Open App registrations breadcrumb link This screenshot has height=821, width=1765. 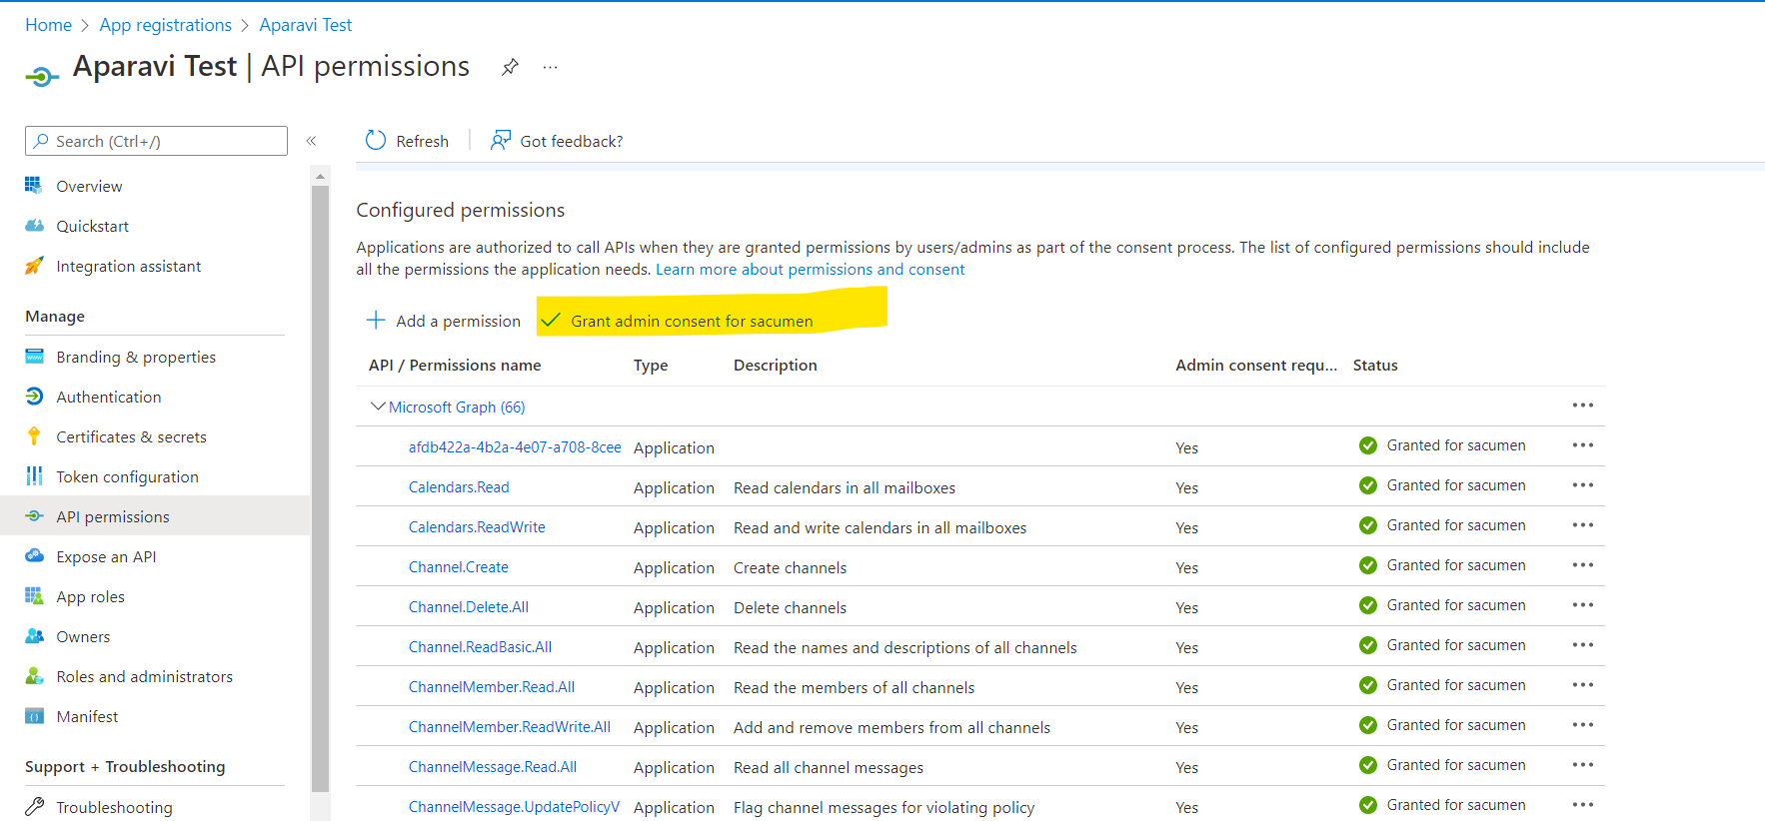(x=165, y=25)
